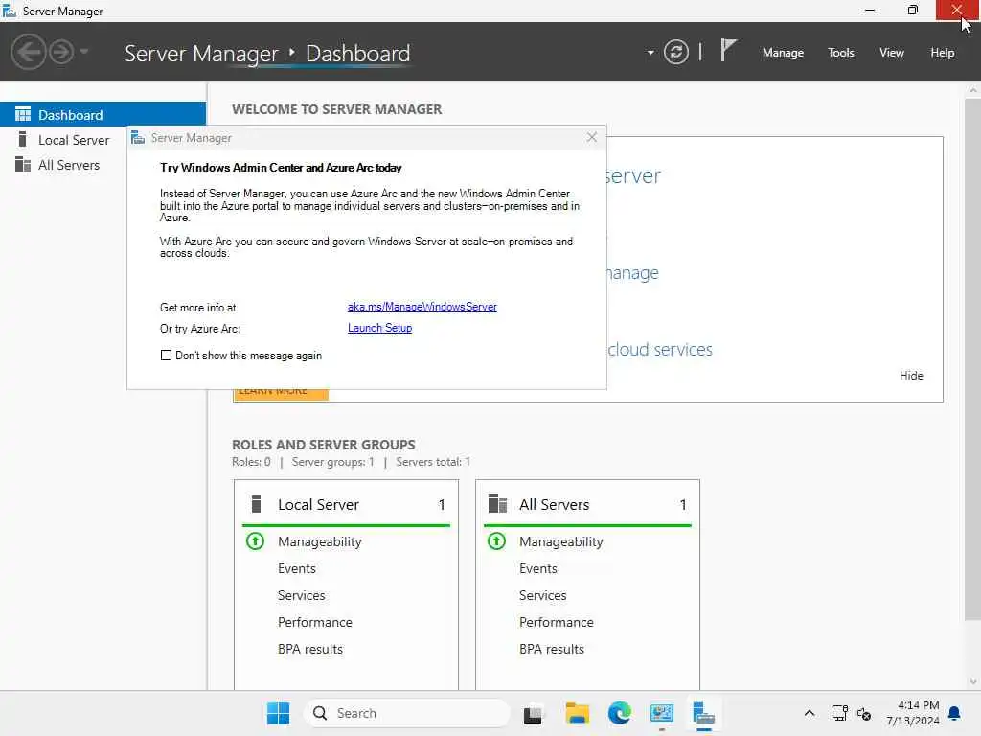Viewport: 981px width, 736px height.
Task: Click the Server Manager taskbar icon
Action: (704, 713)
